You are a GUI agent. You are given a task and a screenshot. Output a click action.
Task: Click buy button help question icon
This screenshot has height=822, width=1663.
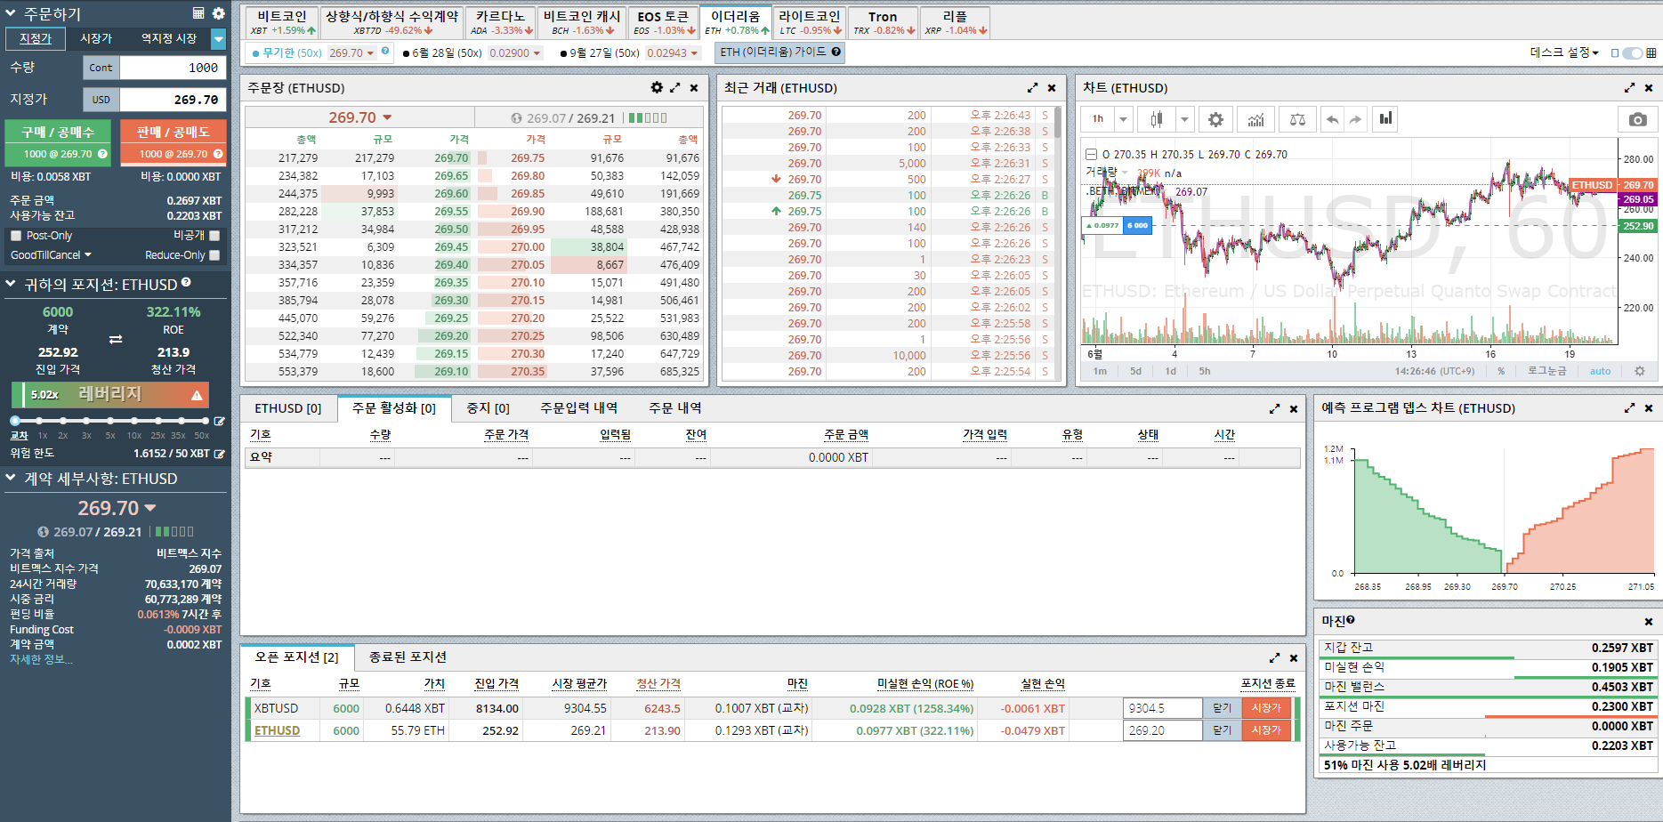pyautogui.click(x=102, y=154)
